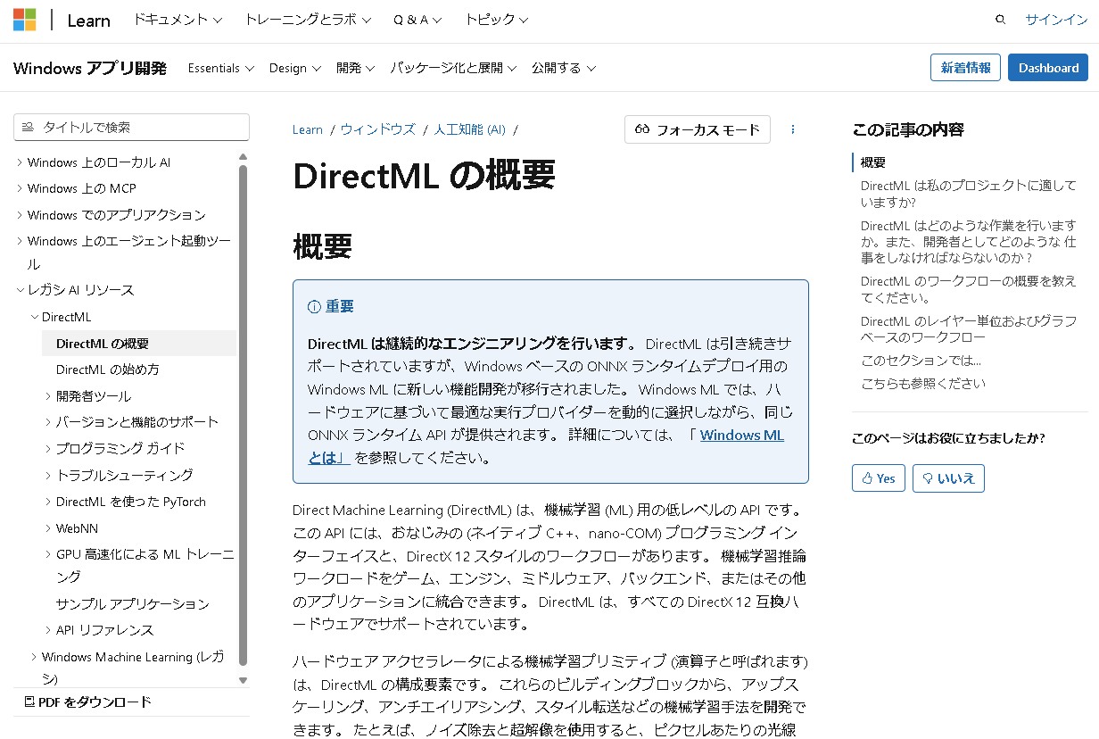The height and width of the screenshot is (739, 1099).
Task: Open the Design menu in the navigation bar
Action: pyautogui.click(x=294, y=67)
